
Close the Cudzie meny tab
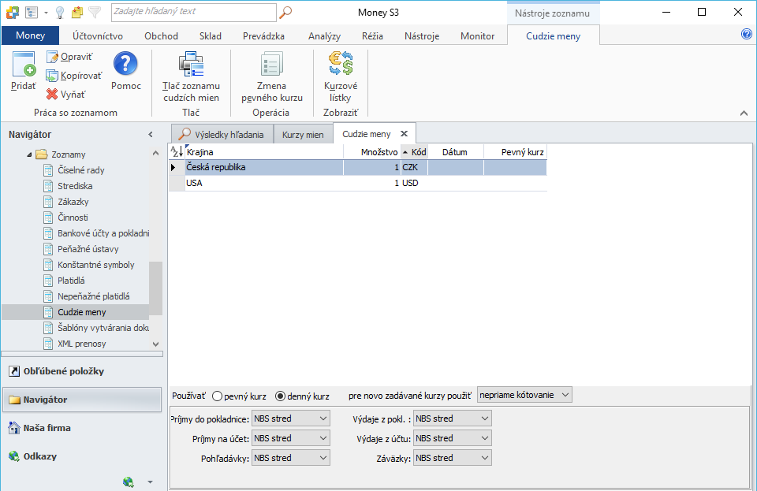pyautogui.click(x=404, y=134)
